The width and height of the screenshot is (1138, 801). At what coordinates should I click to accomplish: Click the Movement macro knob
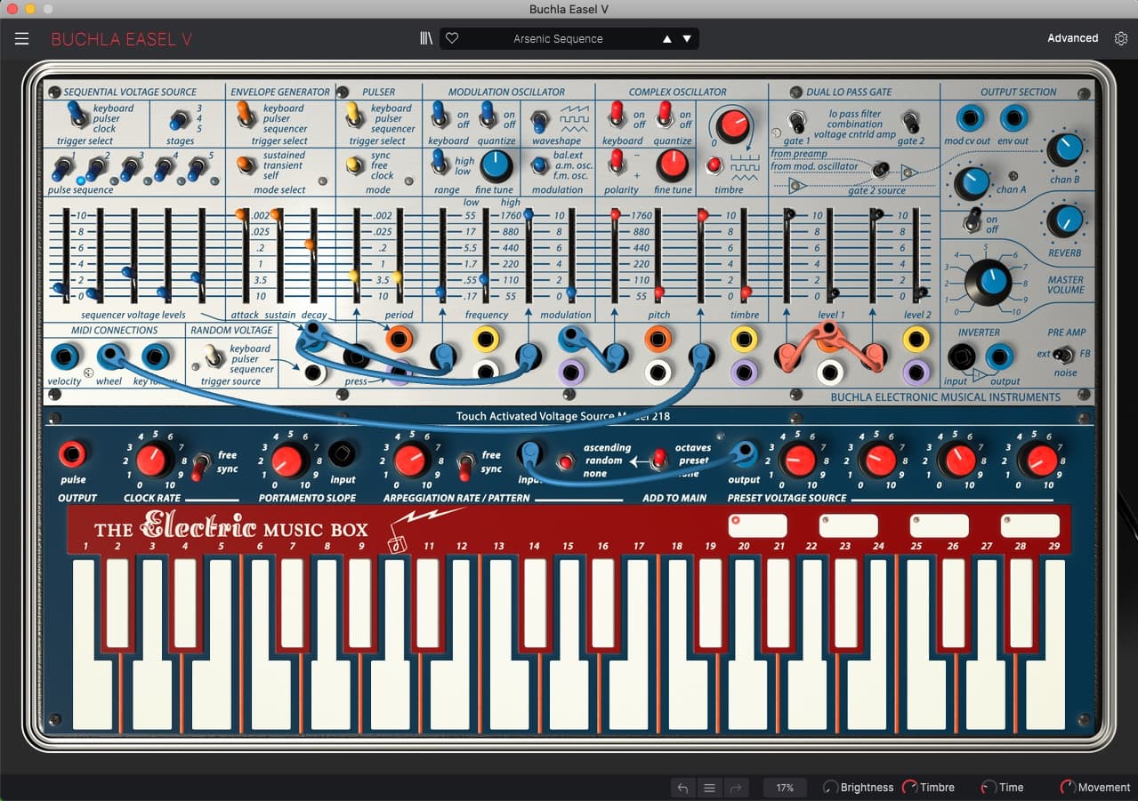click(x=1069, y=787)
